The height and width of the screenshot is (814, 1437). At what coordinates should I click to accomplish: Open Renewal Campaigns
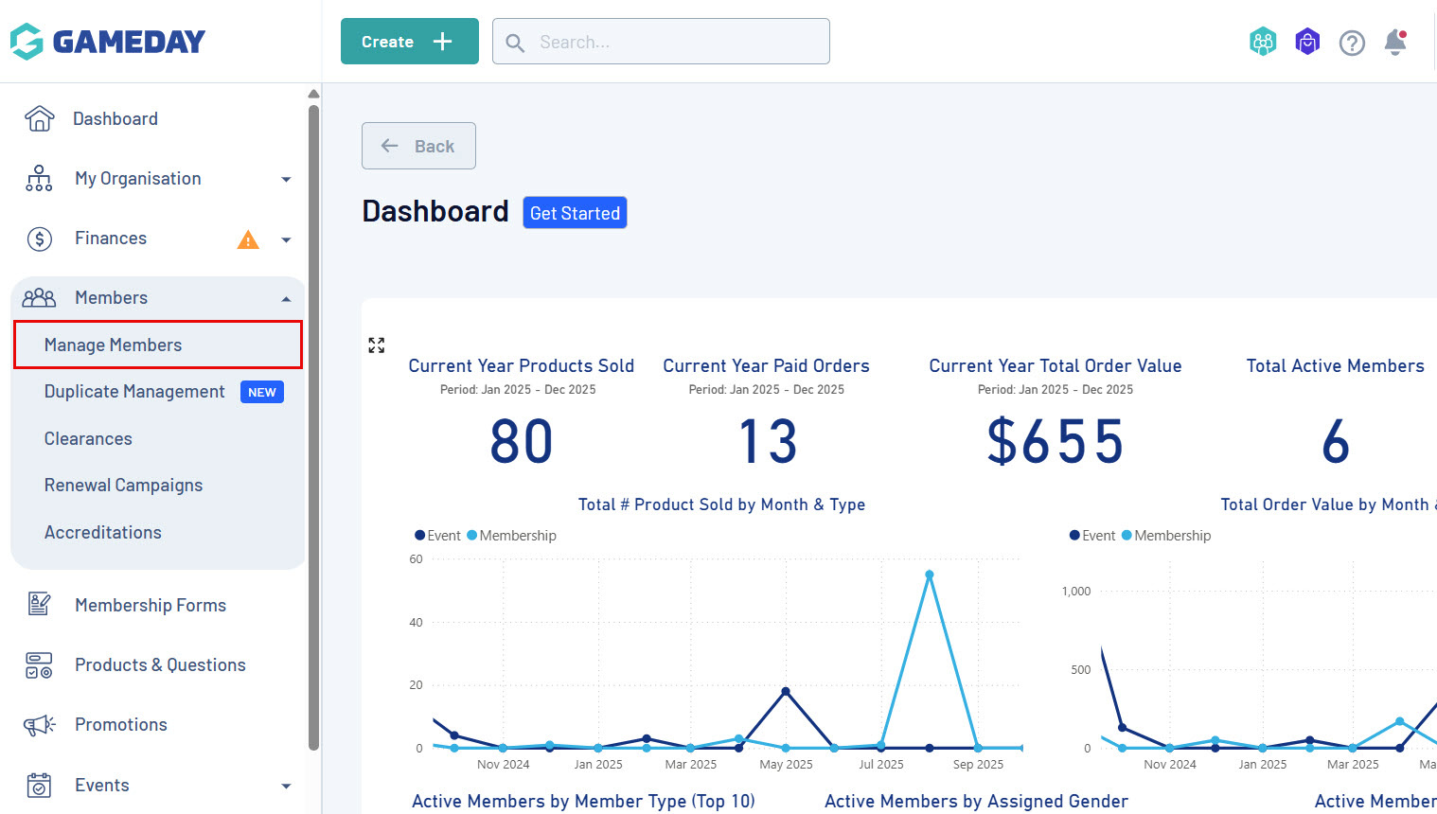click(123, 486)
